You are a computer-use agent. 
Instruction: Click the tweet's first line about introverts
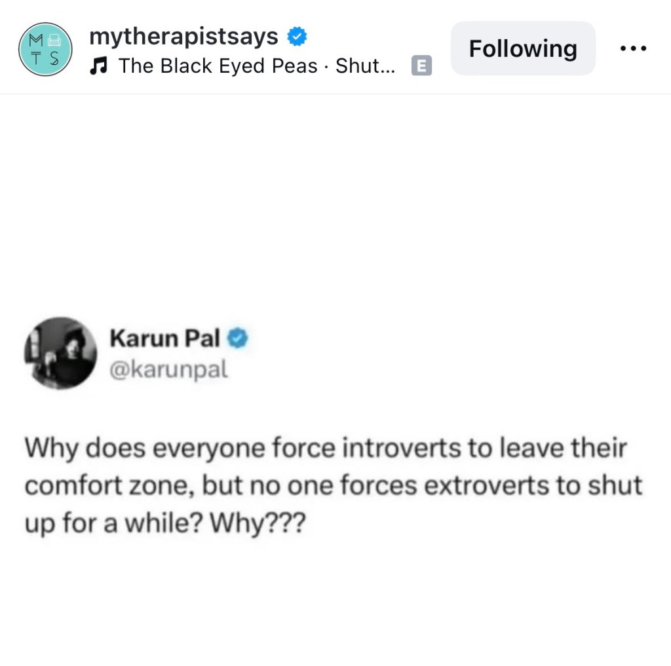[x=326, y=449]
